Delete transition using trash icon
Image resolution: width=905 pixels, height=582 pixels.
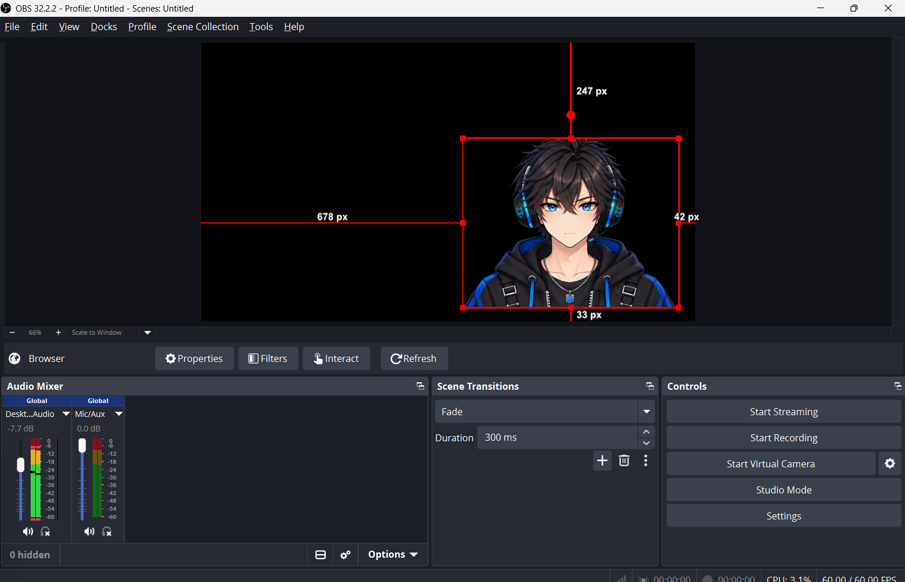pos(624,460)
